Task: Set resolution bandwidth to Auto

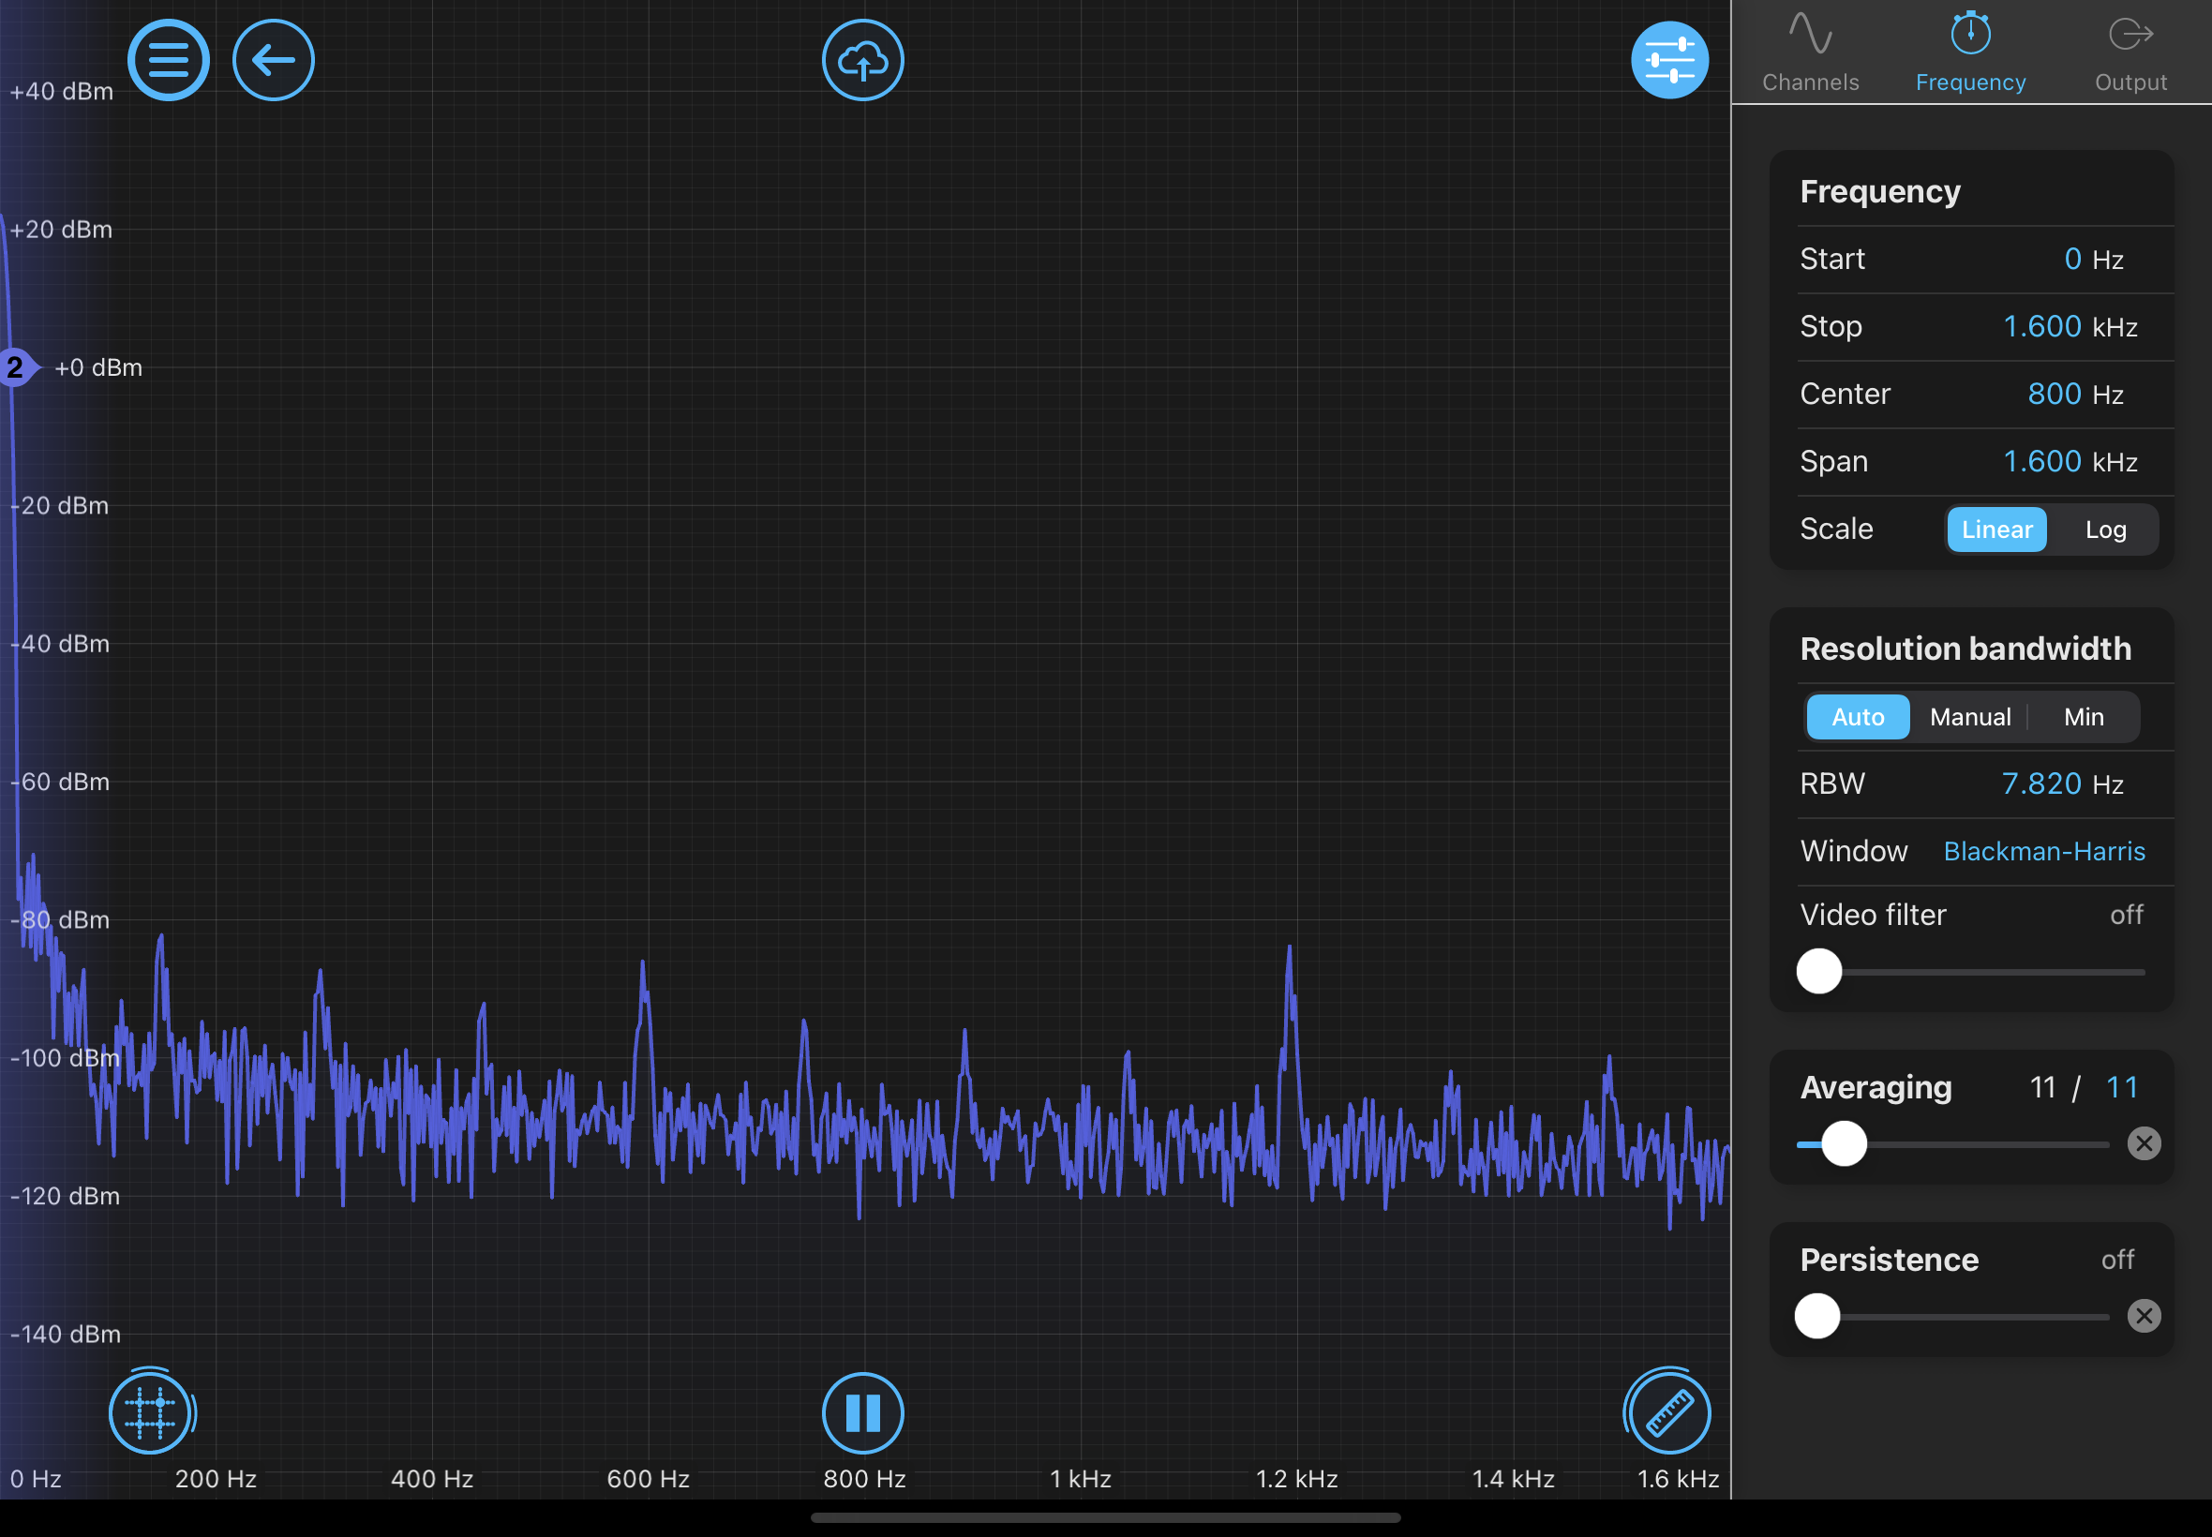Action: point(1858,717)
